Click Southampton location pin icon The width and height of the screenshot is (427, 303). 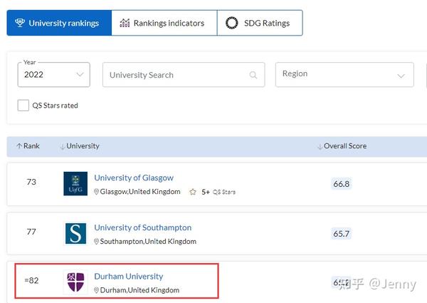point(96,242)
